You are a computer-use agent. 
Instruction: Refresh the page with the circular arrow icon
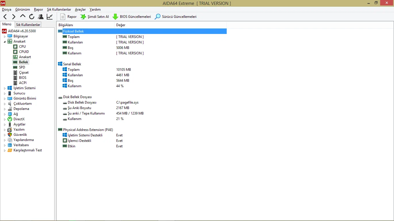pos(32,17)
